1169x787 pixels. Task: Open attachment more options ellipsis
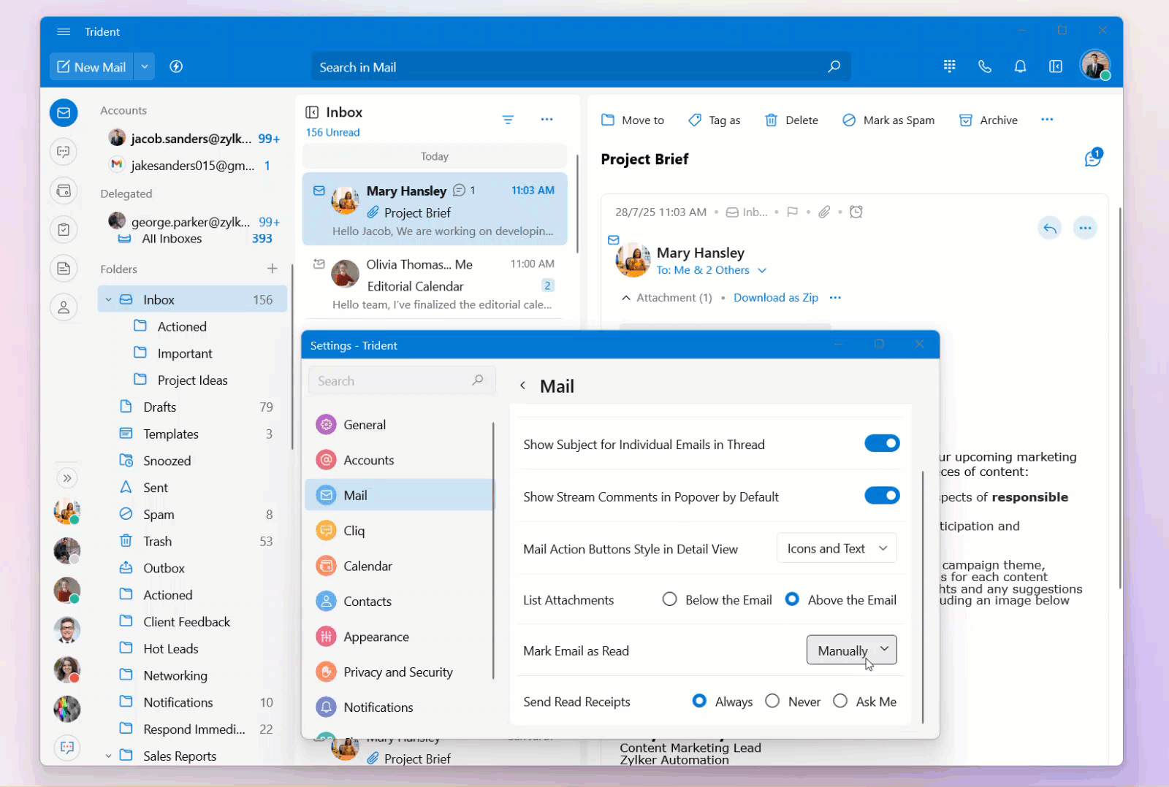pyautogui.click(x=835, y=298)
